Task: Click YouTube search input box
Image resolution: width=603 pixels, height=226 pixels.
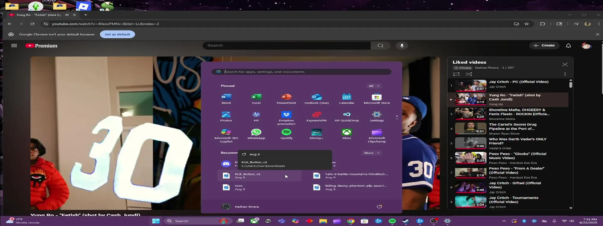Action: [287, 46]
